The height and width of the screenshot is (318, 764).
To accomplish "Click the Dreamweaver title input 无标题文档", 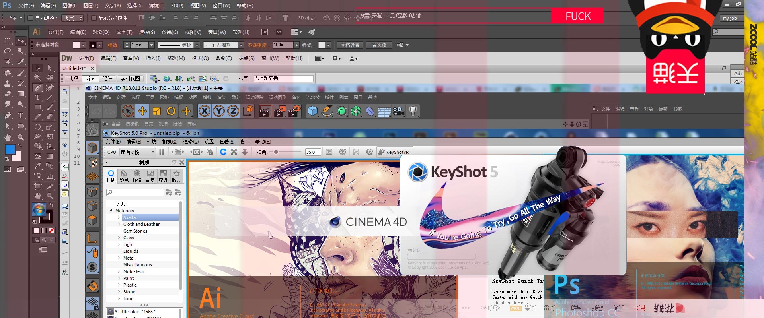I will coord(283,78).
